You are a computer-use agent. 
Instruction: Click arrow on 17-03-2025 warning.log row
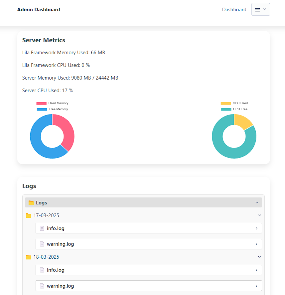[256, 244]
